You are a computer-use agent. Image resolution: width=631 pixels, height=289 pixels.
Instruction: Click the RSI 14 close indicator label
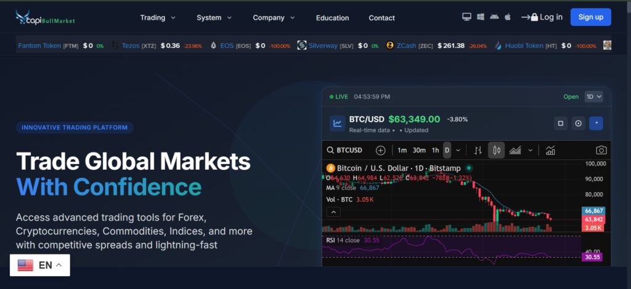(343, 240)
